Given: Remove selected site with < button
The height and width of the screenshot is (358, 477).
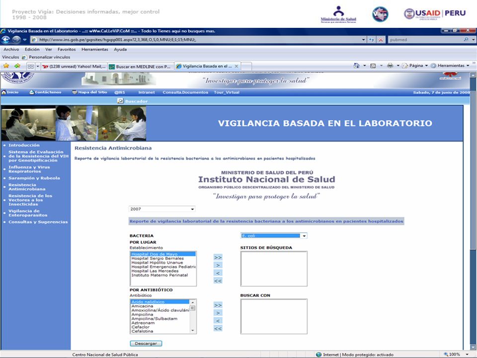Looking at the screenshot, I should (218, 273).
